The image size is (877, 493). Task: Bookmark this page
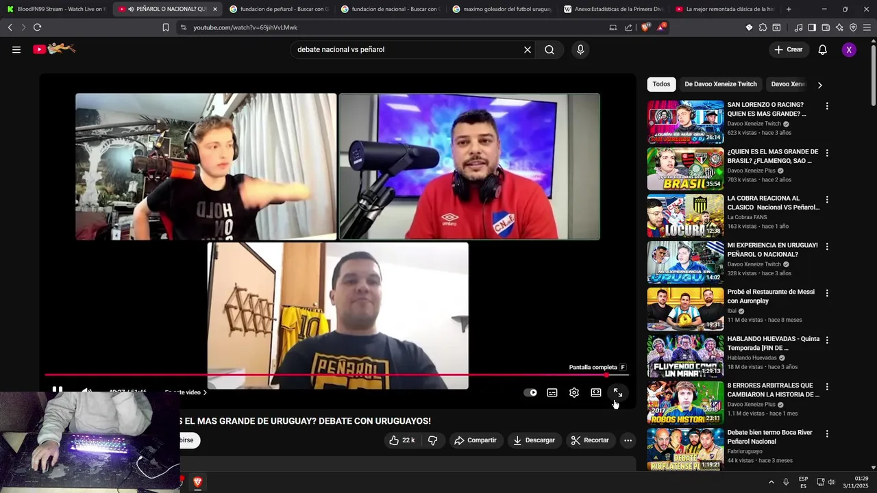coord(166,27)
